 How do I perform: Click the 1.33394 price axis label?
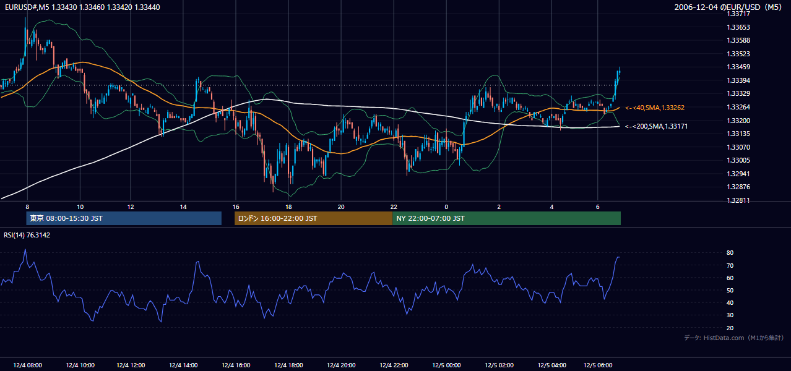tap(738, 80)
